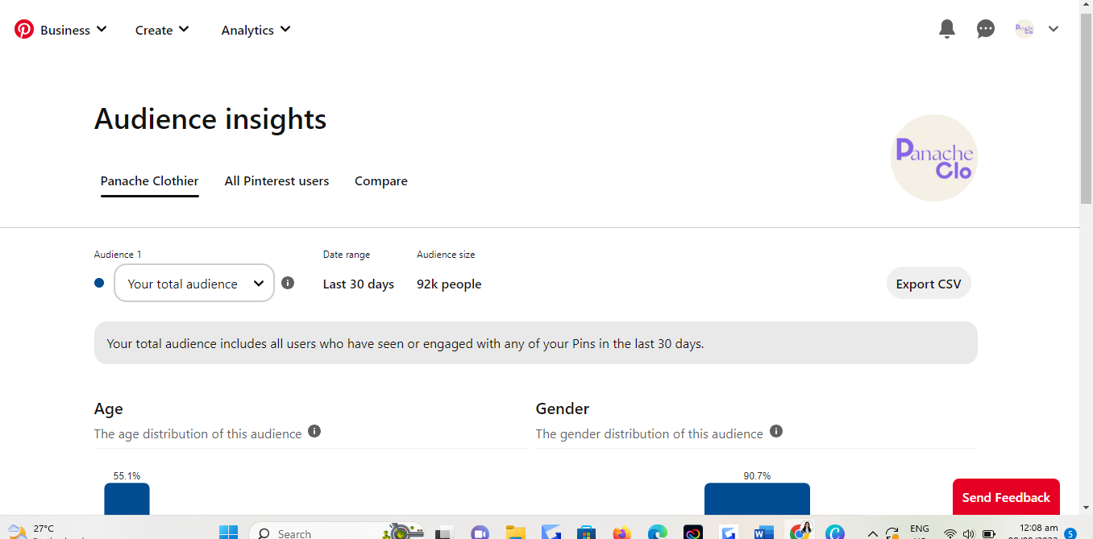Image resolution: width=1093 pixels, height=539 pixels.
Task: Click the blue Audience 1 color dot
Action: [x=99, y=283]
